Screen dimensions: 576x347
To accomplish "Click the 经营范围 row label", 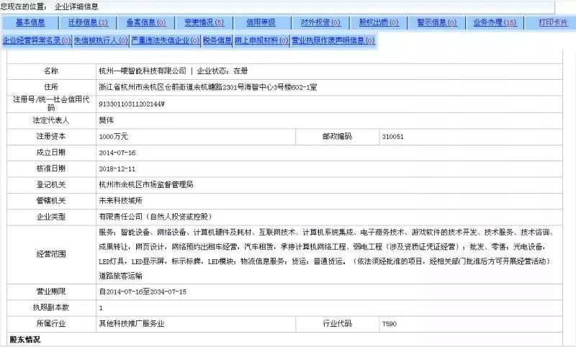I will (51, 253).
